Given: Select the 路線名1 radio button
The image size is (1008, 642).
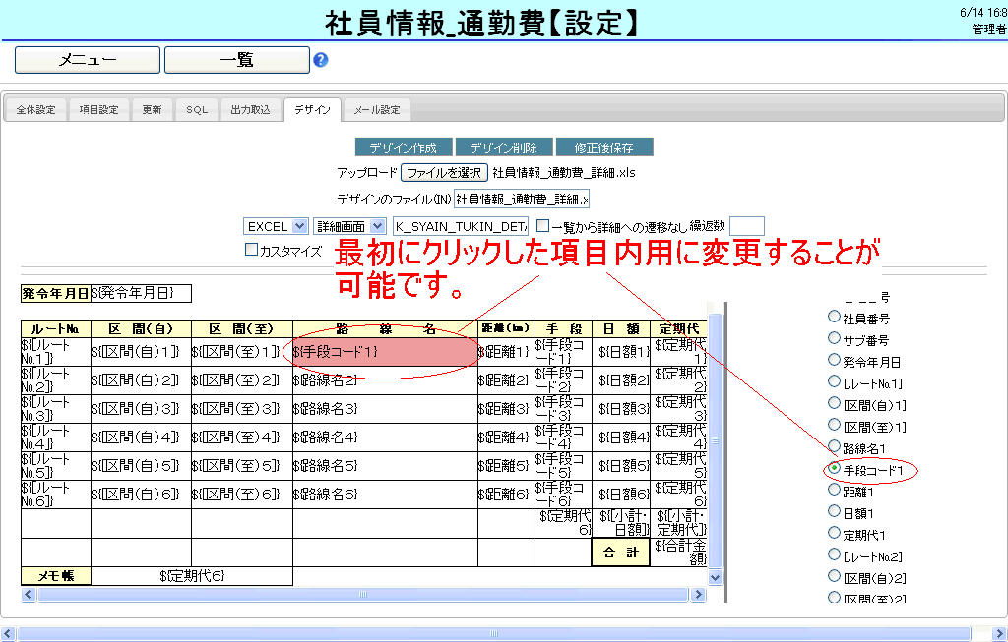Looking at the screenshot, I should click(x=835, y=447).
